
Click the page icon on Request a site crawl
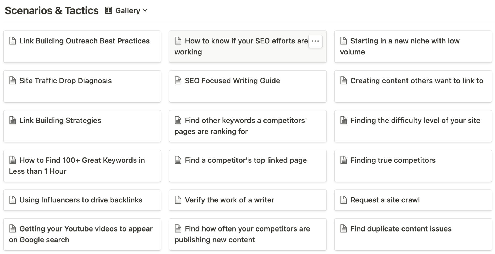pos(343,200)
